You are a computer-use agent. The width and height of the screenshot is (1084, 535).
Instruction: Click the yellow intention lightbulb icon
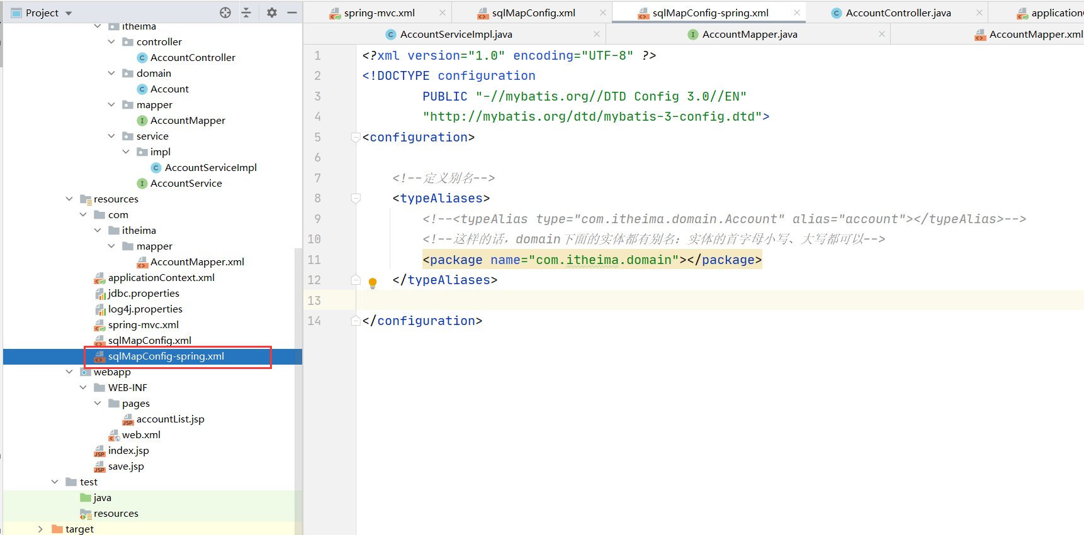(373, 283)
